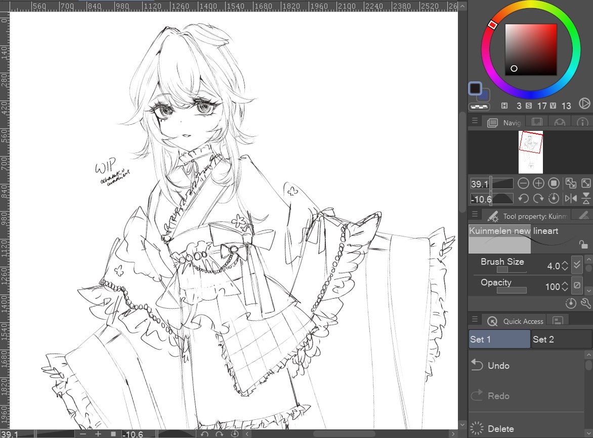Reset canvas rotation in Navigator
The height and width of the screenshot is (438, 593).
(554, 198)
